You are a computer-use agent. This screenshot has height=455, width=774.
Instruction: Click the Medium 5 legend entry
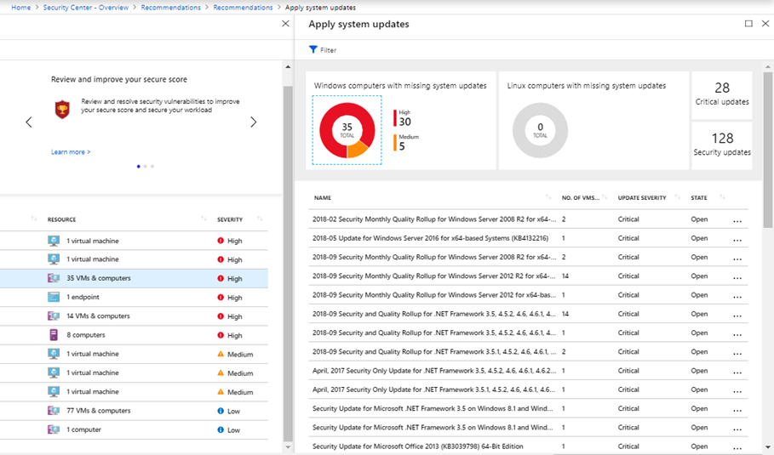coord(406,143)
